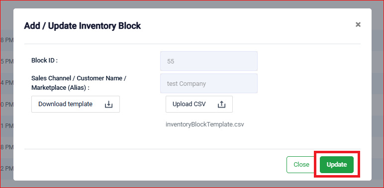This screenshot has width=384, height=188.
Task: Click the dimmed backdrop above the dialog
Action: coord(192,4)
